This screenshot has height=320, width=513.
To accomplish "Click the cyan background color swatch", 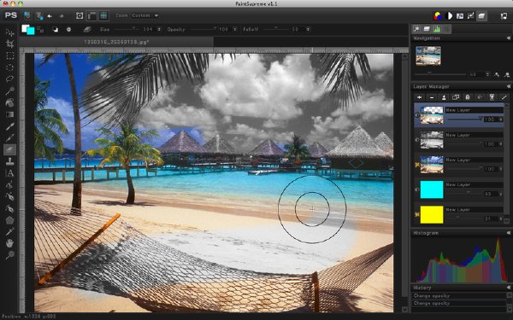I will pos(31,32).
